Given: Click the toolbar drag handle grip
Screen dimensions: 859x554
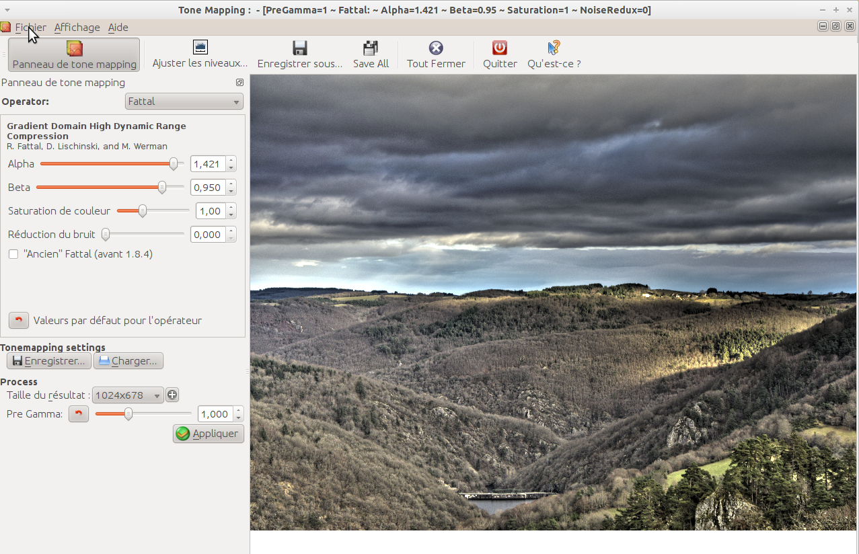Looking at the screenshot, I should [5, 54].
